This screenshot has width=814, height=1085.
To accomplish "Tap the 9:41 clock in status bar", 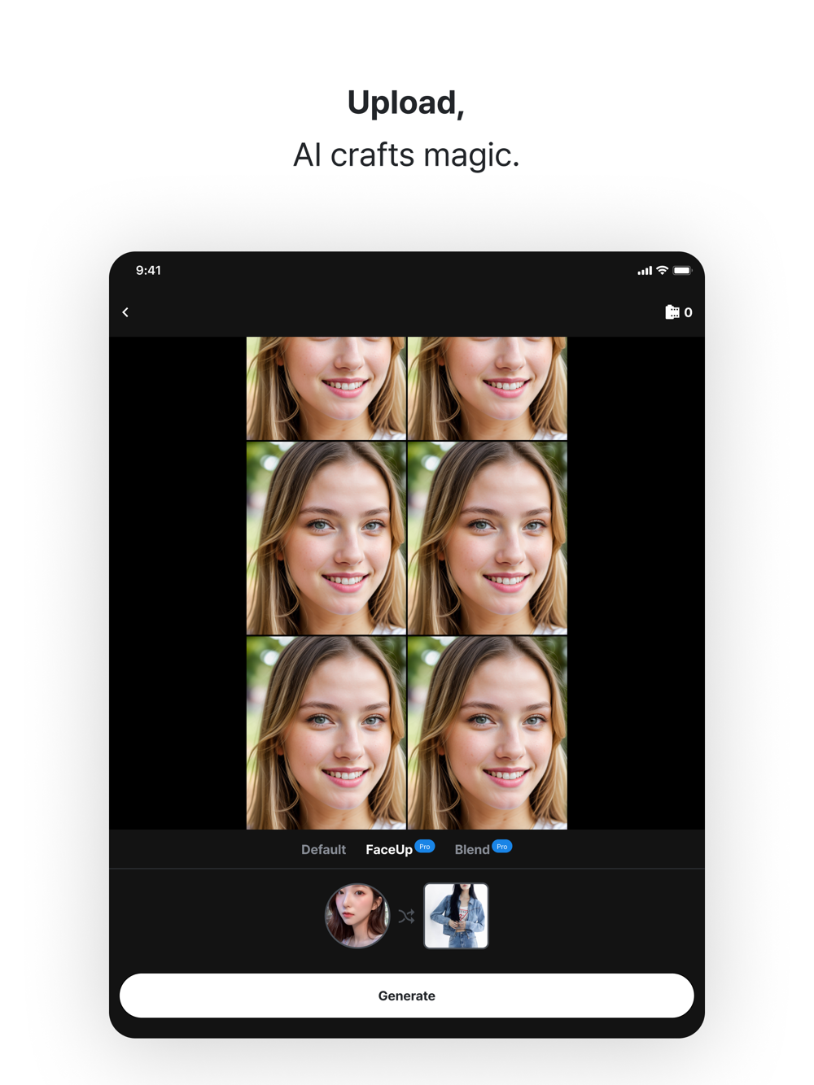I will 148,270.
